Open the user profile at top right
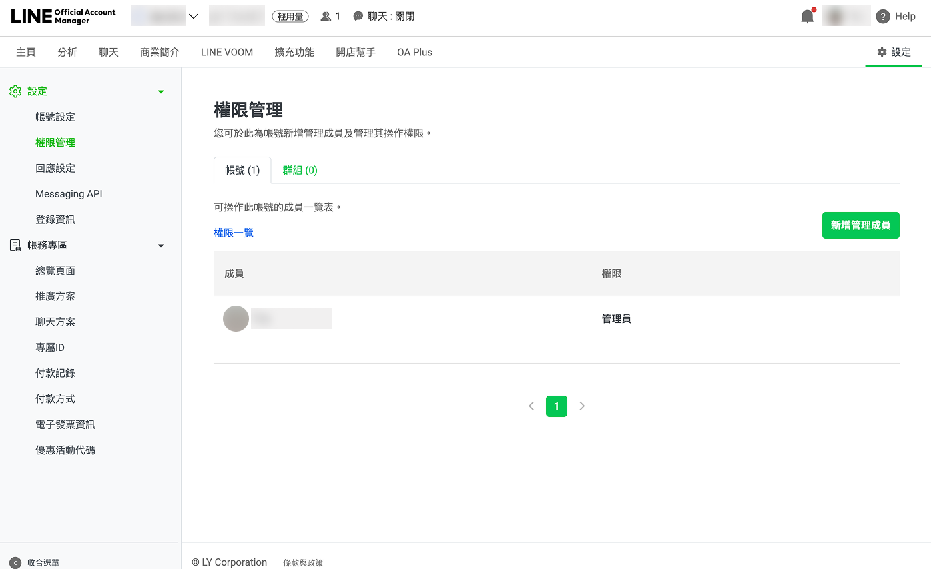 (846, 16)
